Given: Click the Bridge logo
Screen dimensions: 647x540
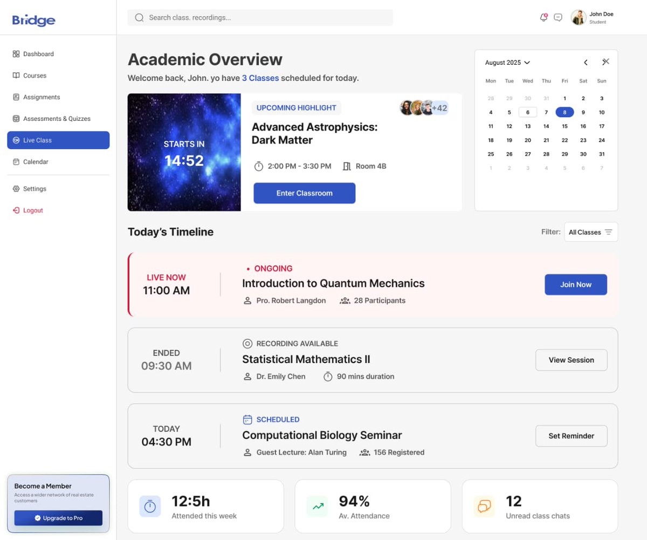Looking at the screenshot, I should coord(33,20).
